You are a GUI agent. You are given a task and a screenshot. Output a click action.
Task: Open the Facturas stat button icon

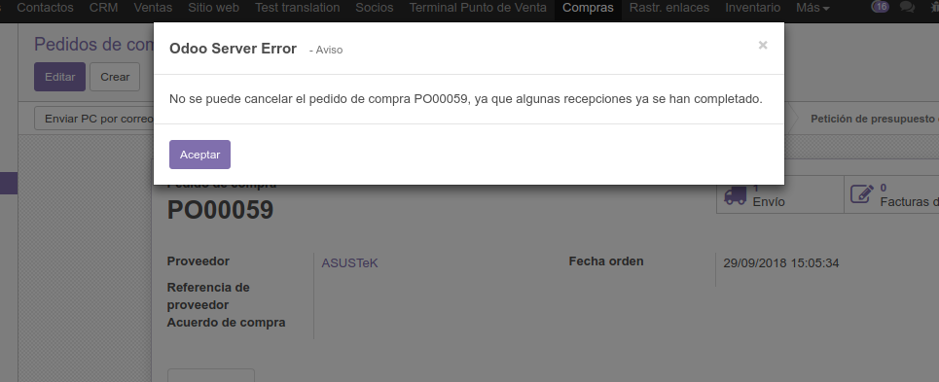tap(862, 194)
